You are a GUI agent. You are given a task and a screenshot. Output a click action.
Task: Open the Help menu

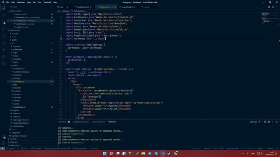[x=55, y=2]
